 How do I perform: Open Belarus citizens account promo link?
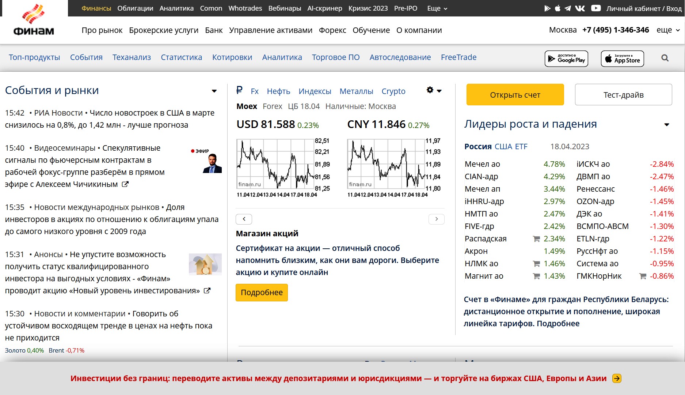(566, 311)
